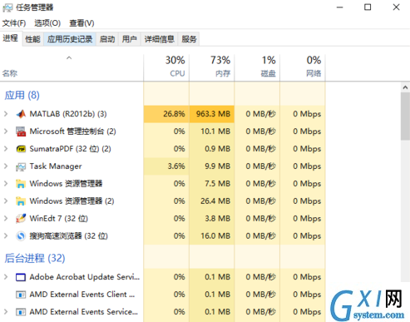Select the 16.0 MB memory cell

click(x=212, y=236)
